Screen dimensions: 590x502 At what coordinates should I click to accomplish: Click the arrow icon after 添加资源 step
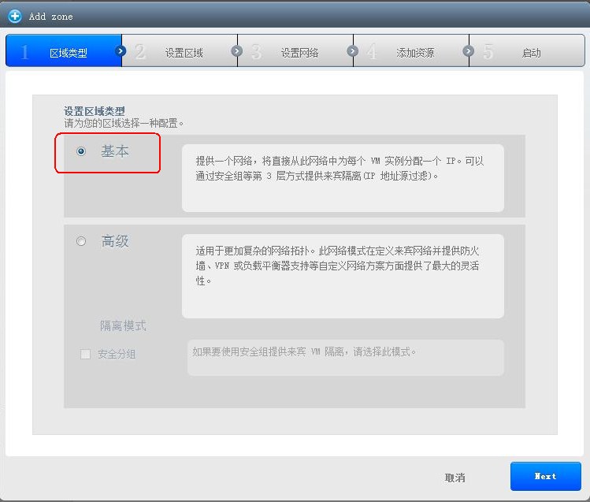click(469, 50)
